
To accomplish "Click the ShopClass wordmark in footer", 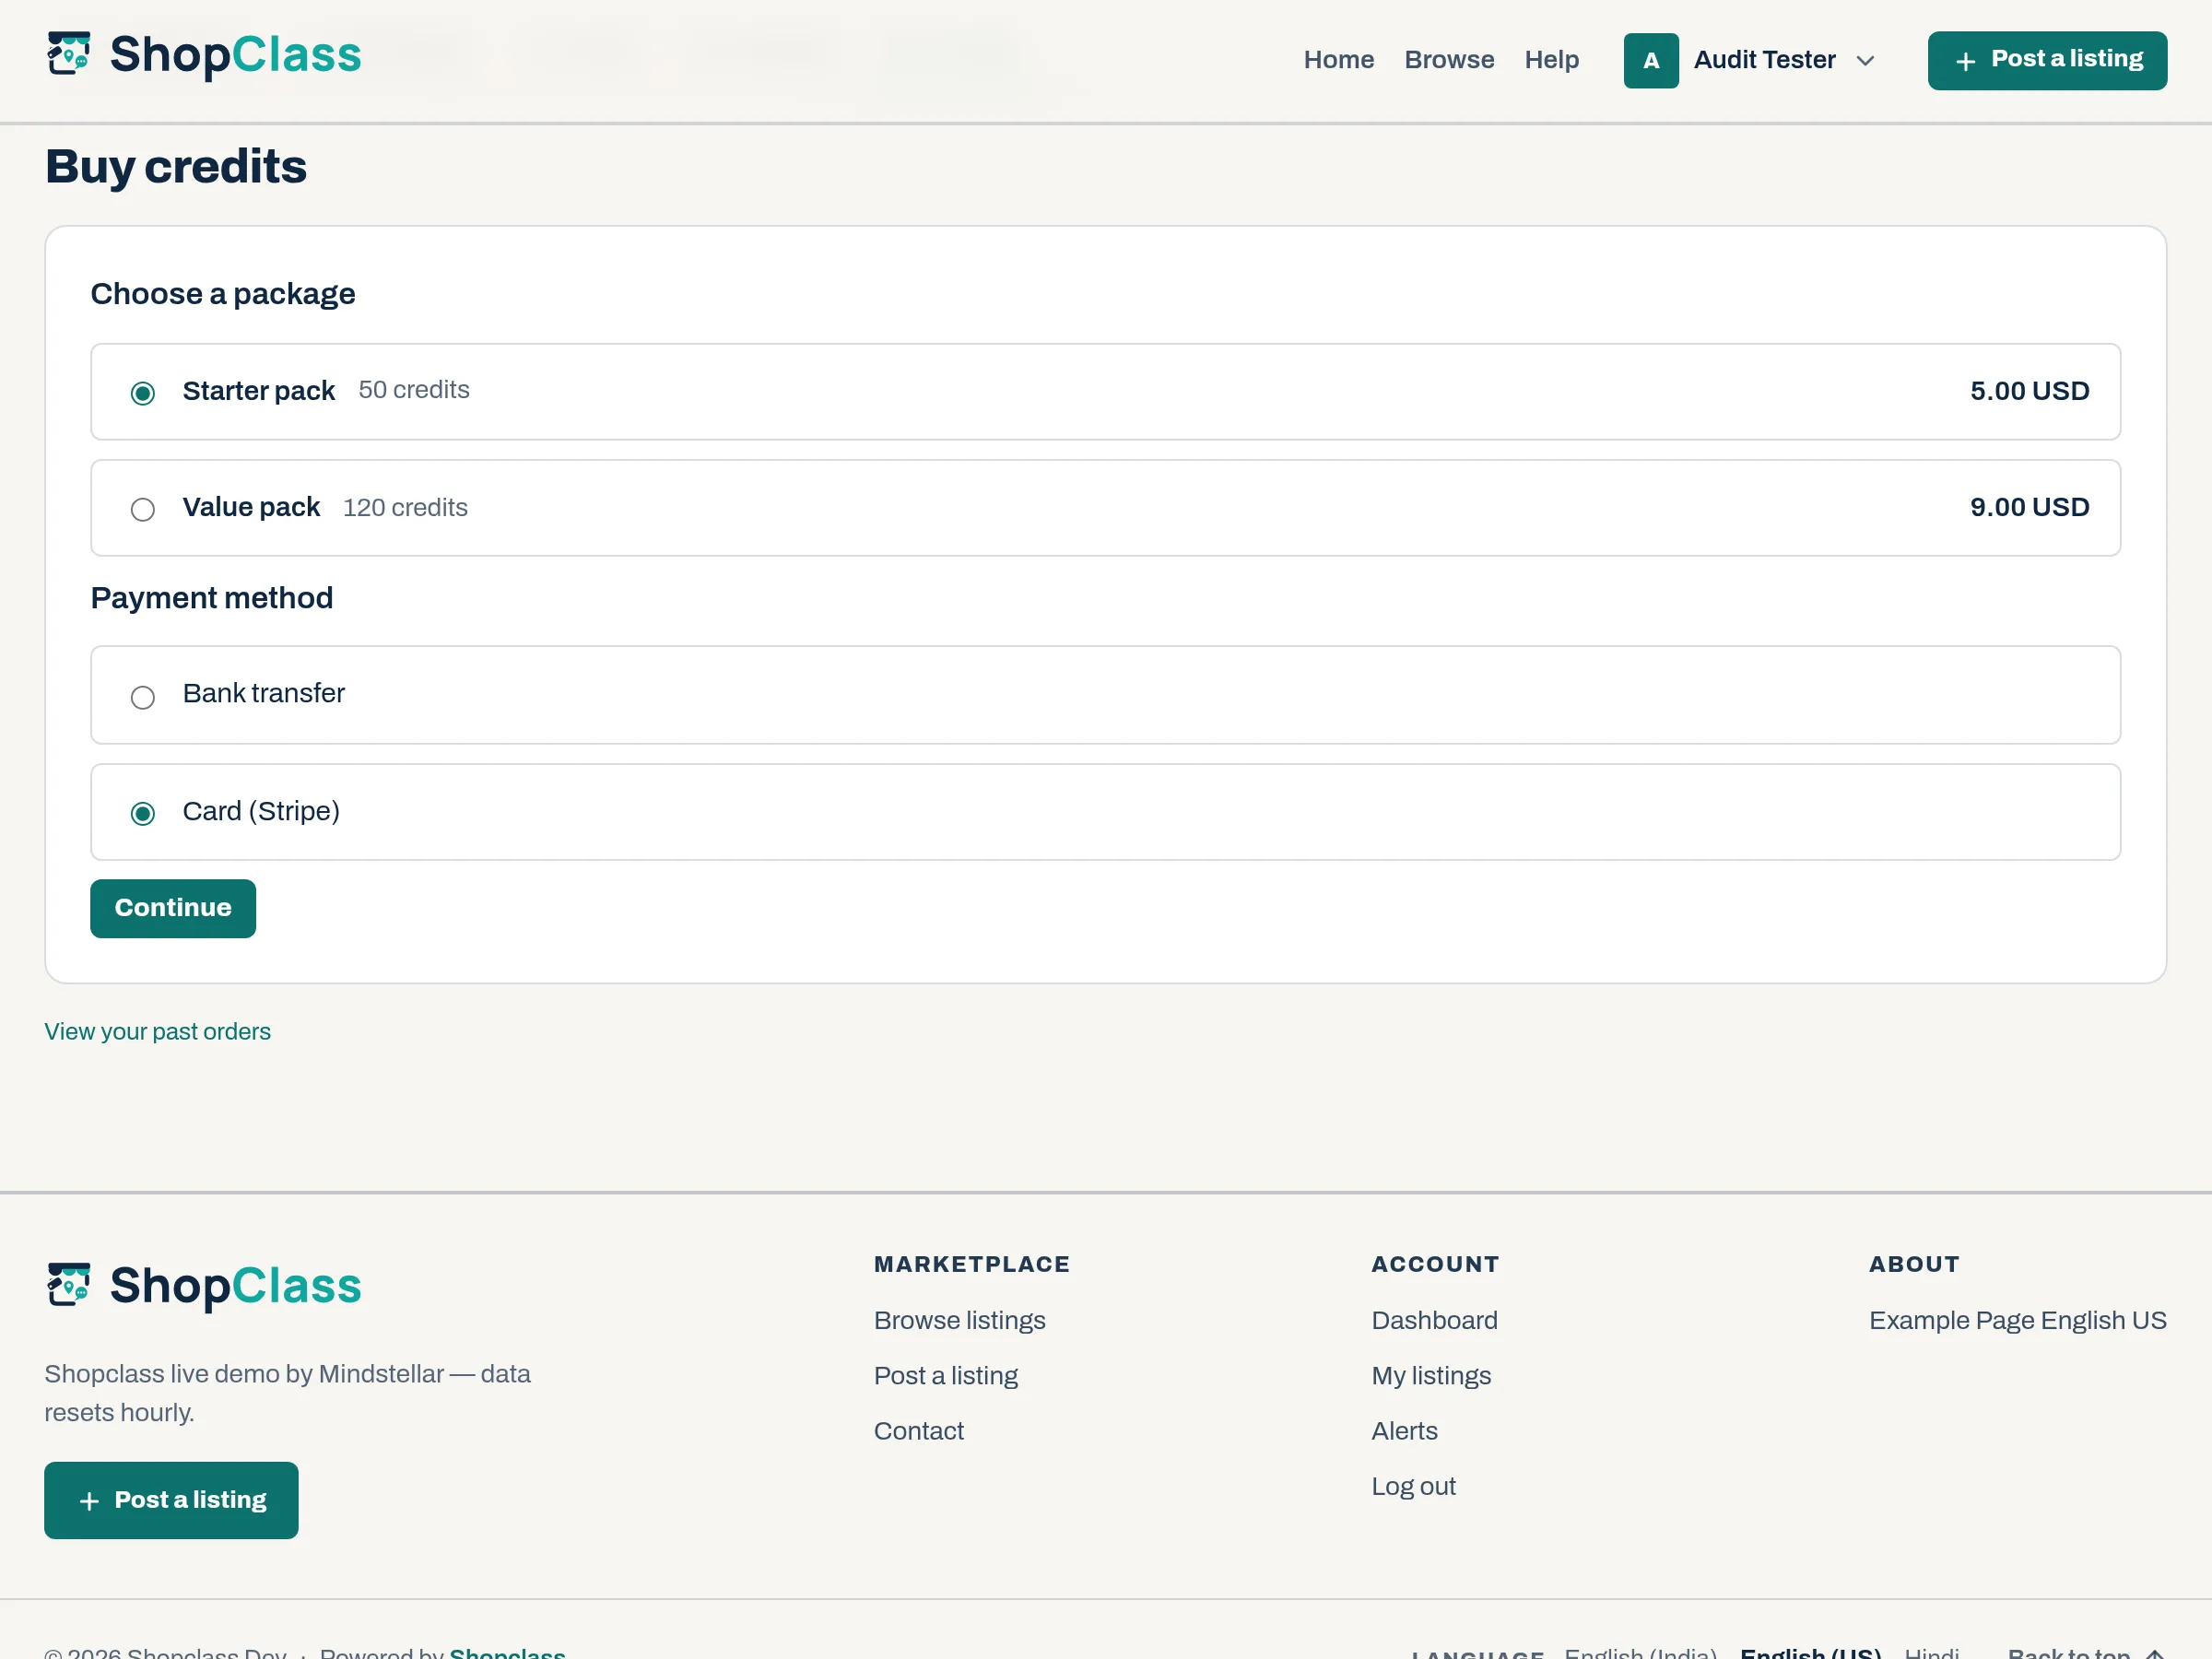I will 235,1286.
